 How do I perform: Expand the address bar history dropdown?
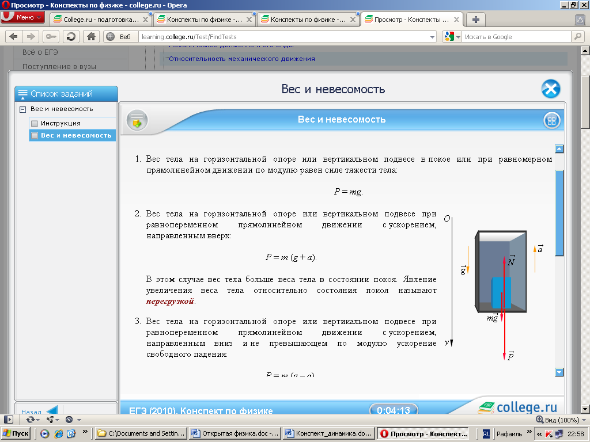coord(432,37)
